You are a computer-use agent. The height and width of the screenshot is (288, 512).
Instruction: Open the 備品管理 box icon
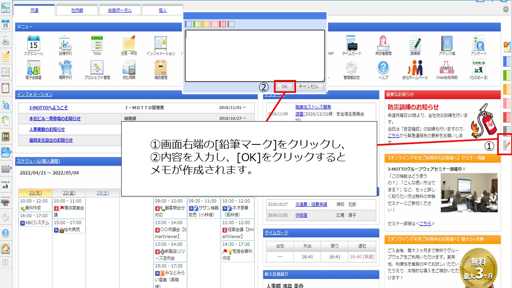[x=161, y=67]
